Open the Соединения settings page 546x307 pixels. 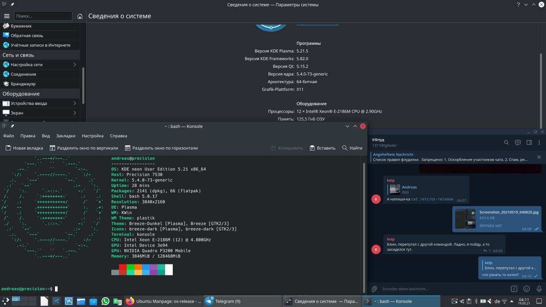pos(40,74)
